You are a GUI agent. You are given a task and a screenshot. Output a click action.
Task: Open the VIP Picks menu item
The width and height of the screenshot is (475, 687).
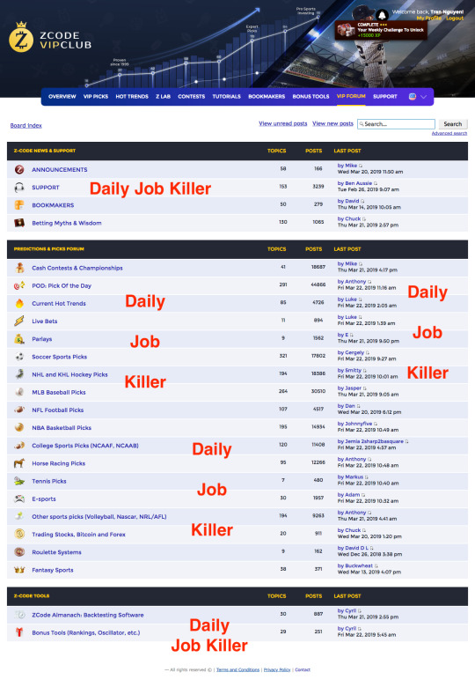click(x=96, y=96)
